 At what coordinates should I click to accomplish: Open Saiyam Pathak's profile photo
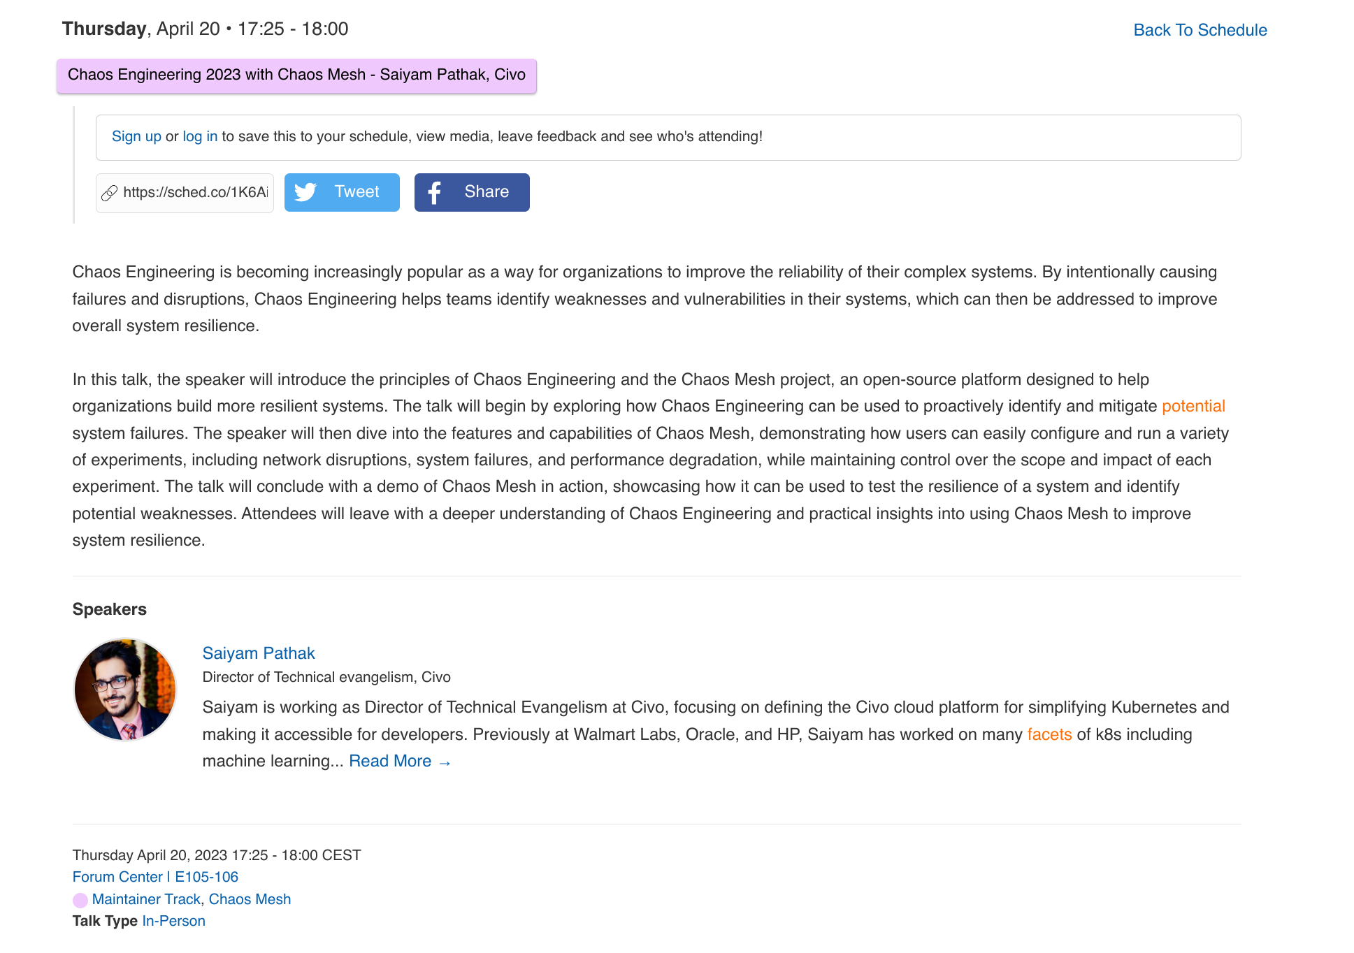(125, 690)
